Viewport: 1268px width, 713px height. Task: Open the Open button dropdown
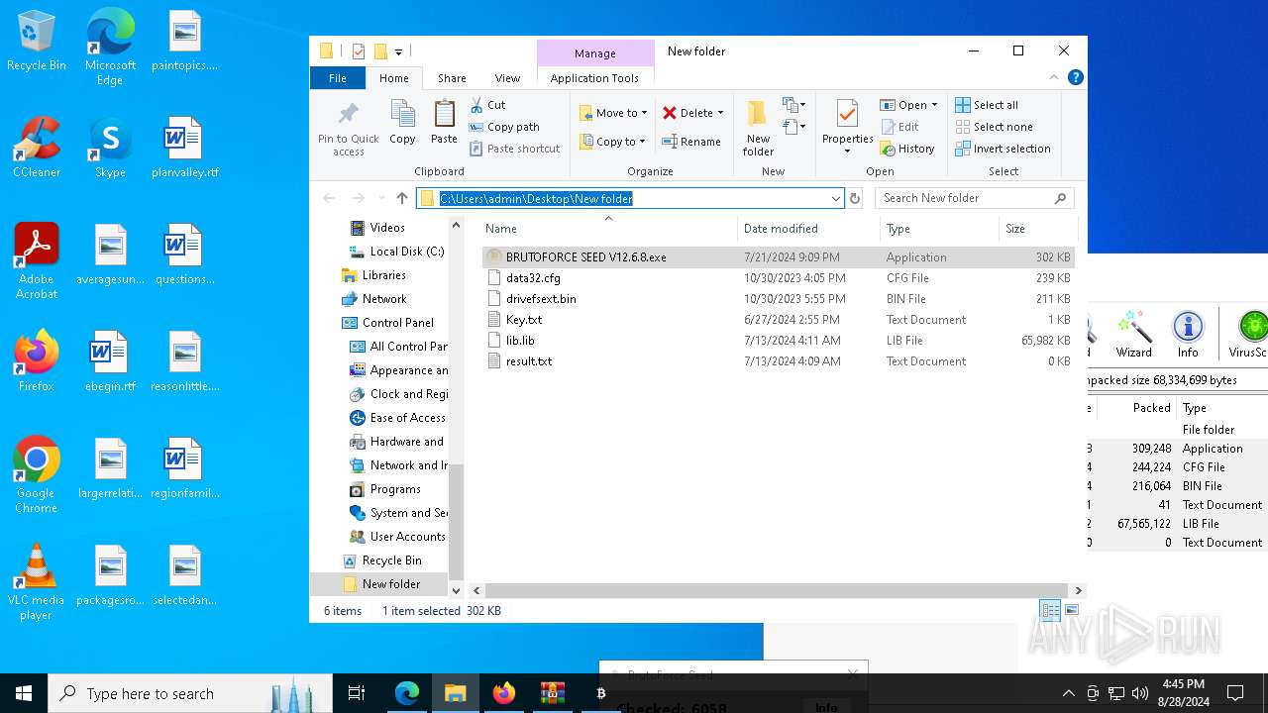(907, 105)
